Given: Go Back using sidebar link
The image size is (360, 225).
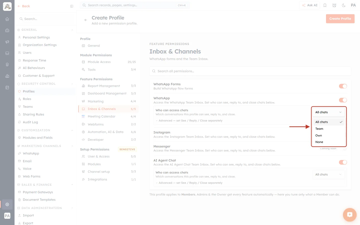Looking at the screenshot, I should (x=24, y=6).
